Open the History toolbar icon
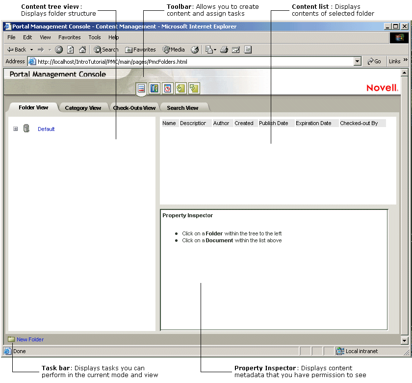The height and width of the screenshot is (383, 412). pyautogui.click(x=195, y=50)
